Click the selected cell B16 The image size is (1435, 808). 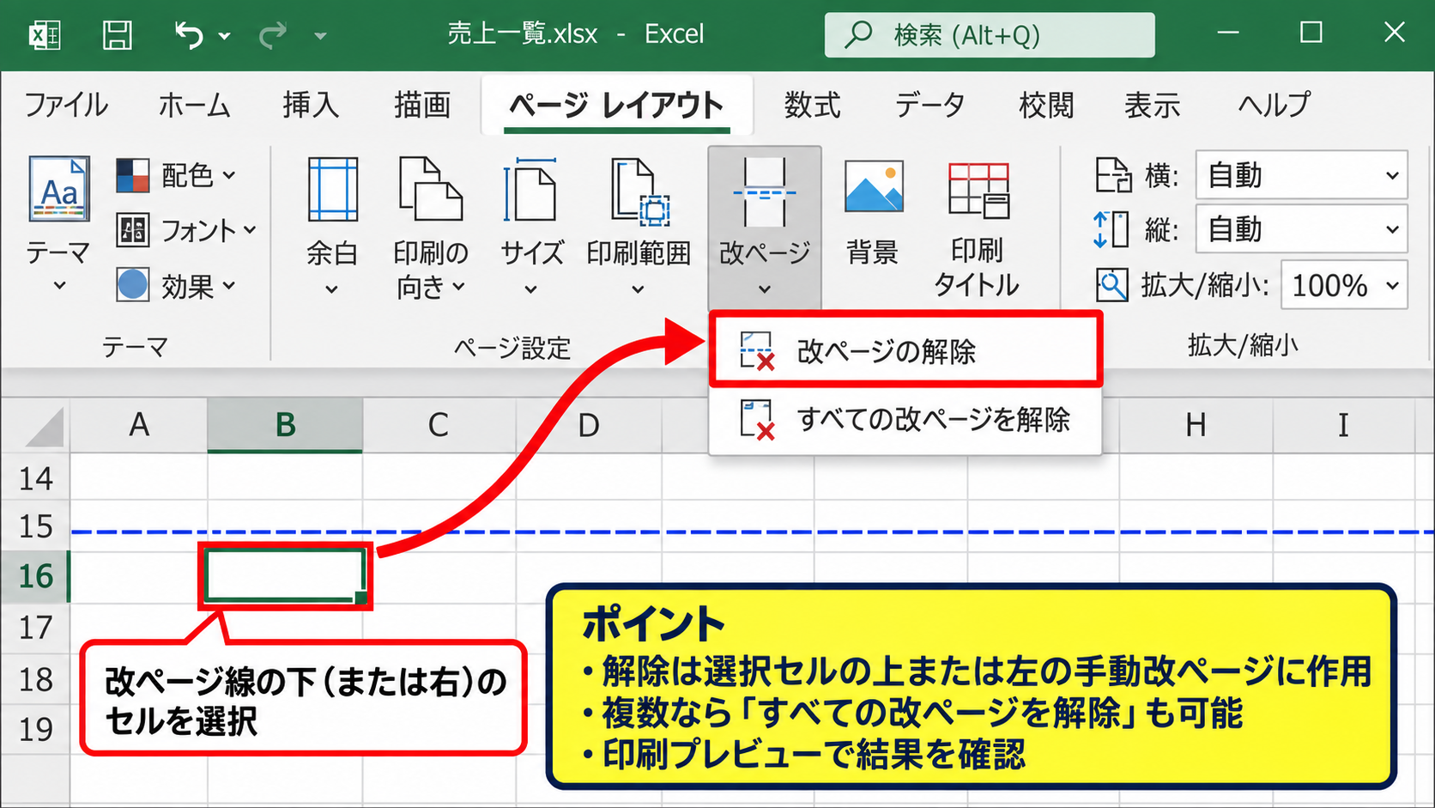pyautogui.click(x=285, y=575)
